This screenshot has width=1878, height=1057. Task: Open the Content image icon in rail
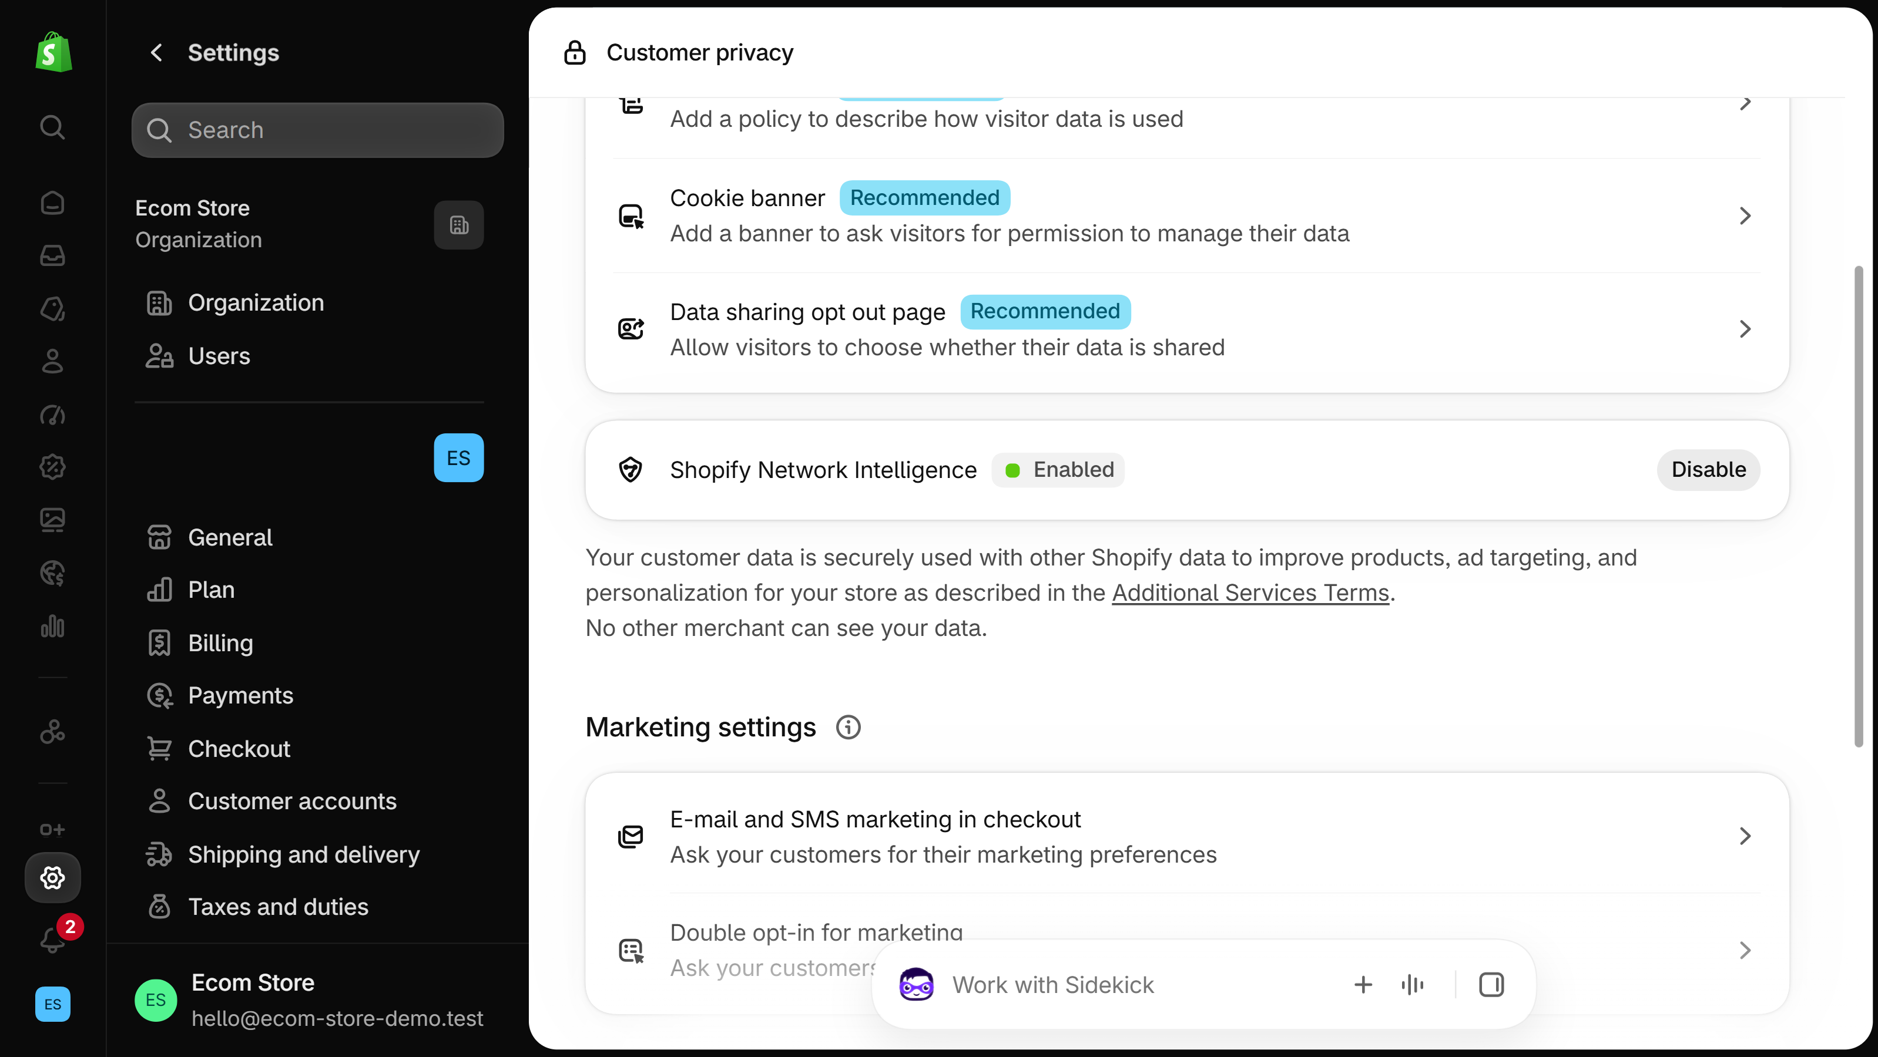click(x=52, y=520)
